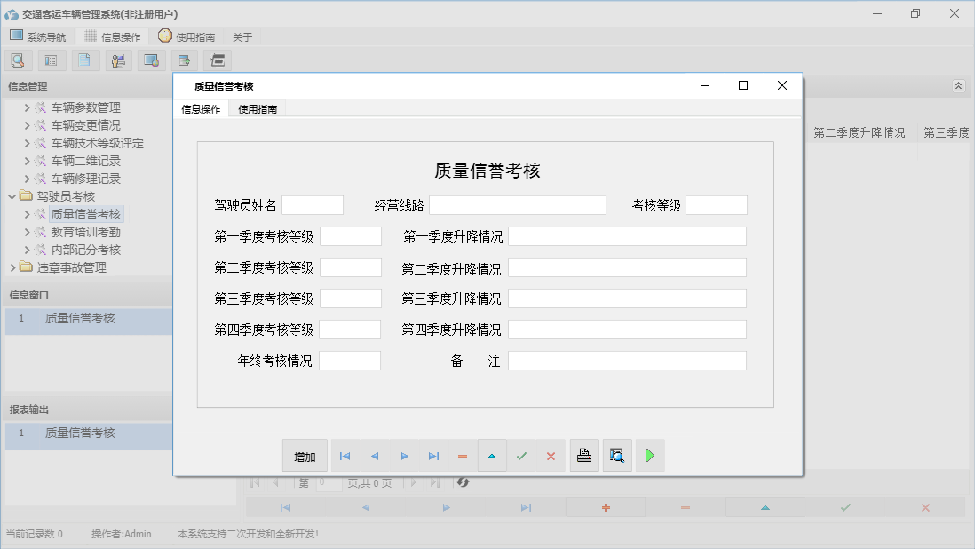
Task: Confirm record with the green checkmark icon
Action: (x=521, y=455)
